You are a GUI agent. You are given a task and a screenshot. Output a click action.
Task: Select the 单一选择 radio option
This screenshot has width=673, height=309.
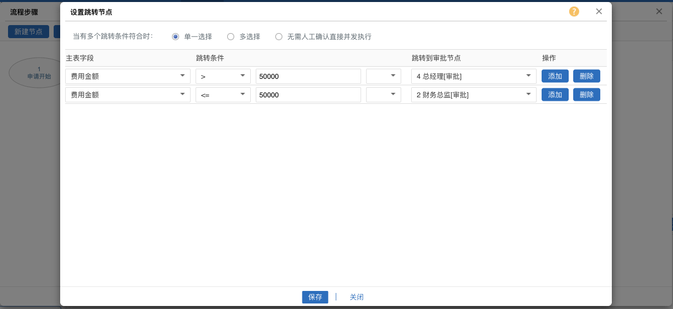(176, 37)
